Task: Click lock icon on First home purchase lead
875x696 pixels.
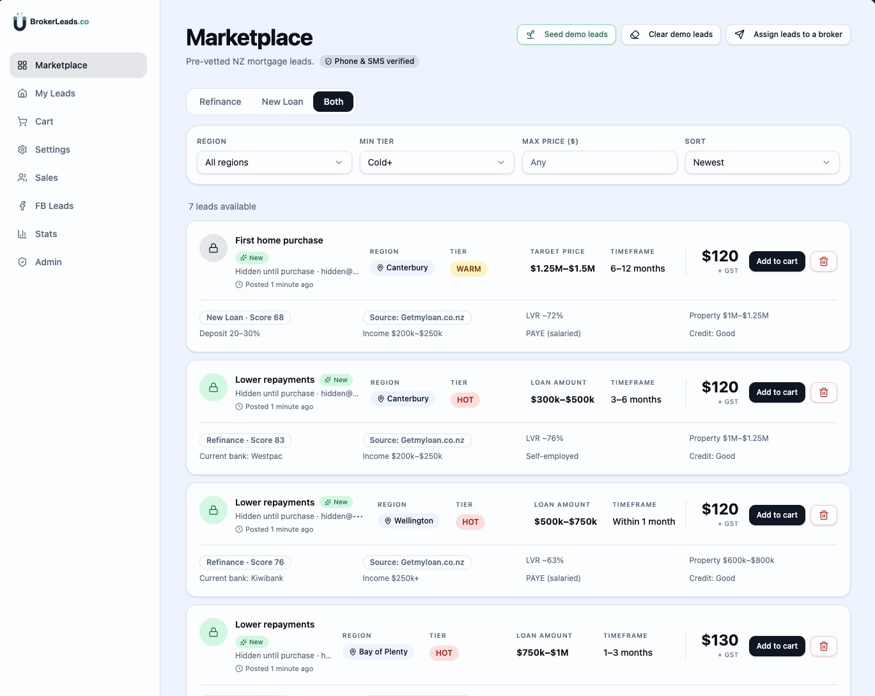Action: (x=213, y=248)
